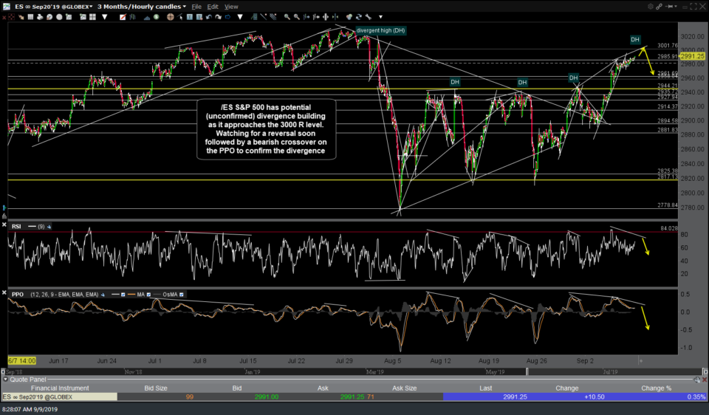
Task: Click the printer icon in the toolbar
Action: pyautogui.click(x=40, y=17)
